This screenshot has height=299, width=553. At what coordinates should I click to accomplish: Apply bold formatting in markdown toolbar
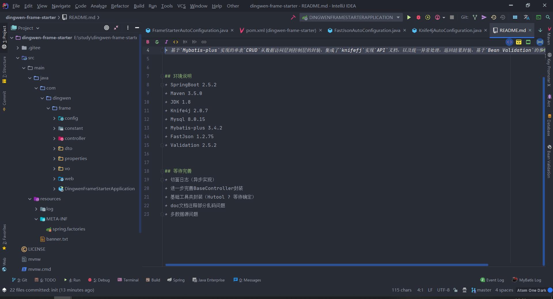pyautogui.click(x=148, y=42)
